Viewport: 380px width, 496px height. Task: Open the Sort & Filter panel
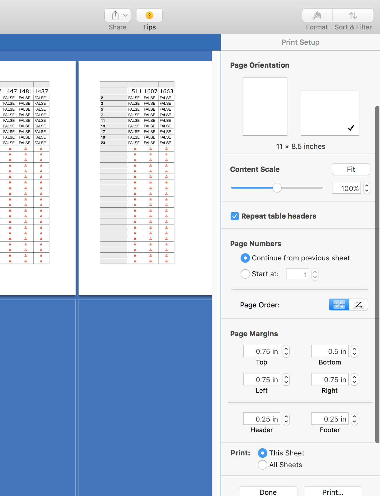click(353, 15)
